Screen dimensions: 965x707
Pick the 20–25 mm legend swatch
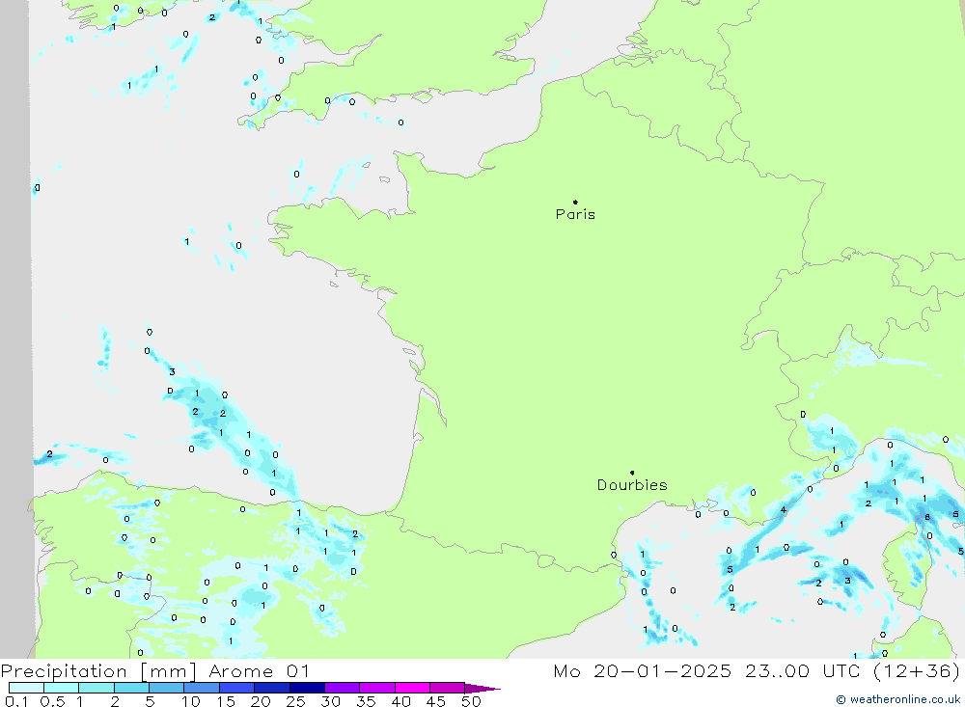pos(272,688)
